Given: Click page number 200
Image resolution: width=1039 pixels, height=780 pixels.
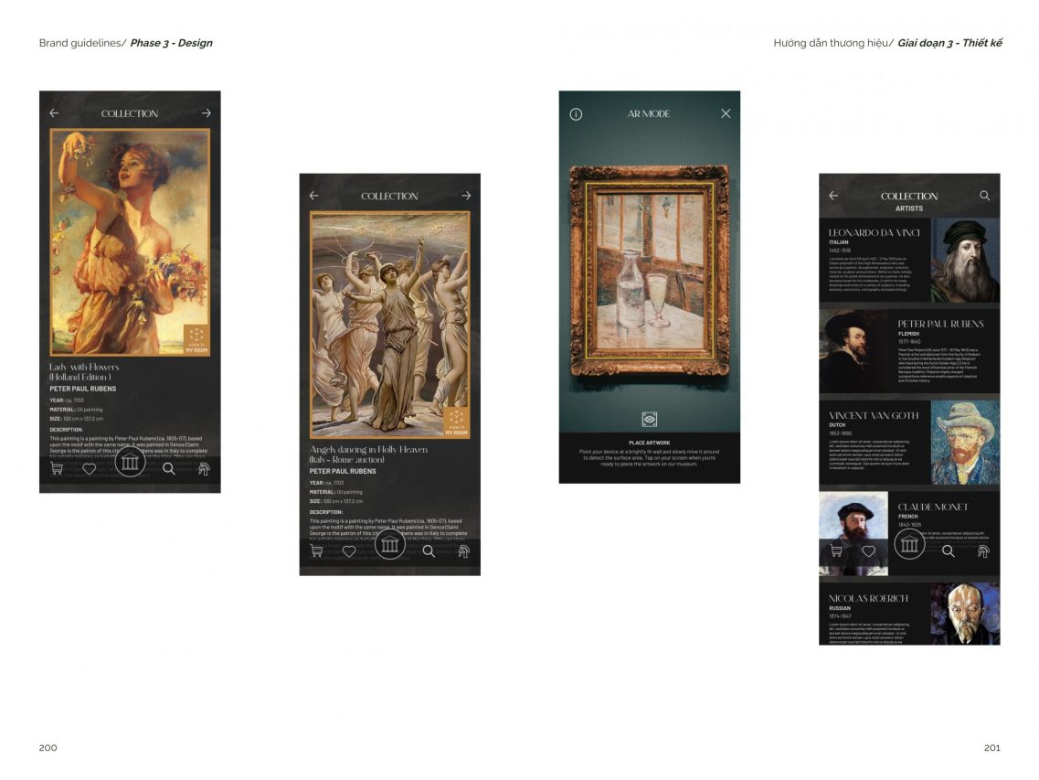Looking at the screenshot, I should 48,747.
